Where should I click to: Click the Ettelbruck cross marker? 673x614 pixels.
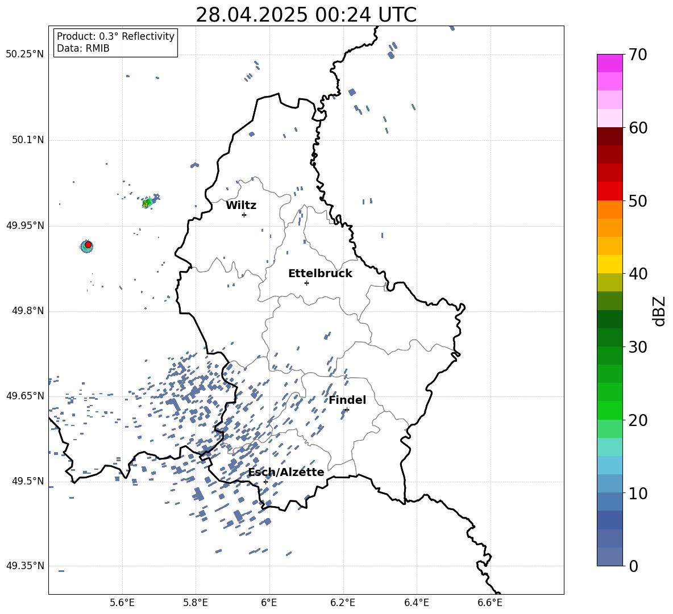tap(306, 283)
